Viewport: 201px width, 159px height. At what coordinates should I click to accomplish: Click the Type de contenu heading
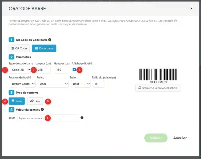coord(27,93)
